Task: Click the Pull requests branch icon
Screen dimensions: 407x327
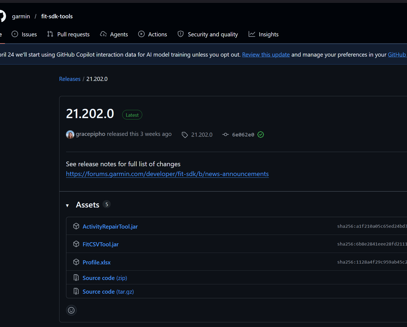Action: click(x=50, y=34)
